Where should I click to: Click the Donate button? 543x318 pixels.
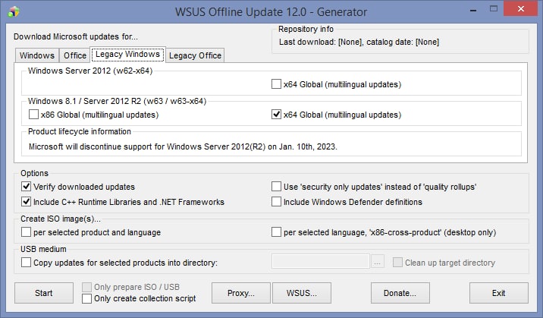(400, 292)
